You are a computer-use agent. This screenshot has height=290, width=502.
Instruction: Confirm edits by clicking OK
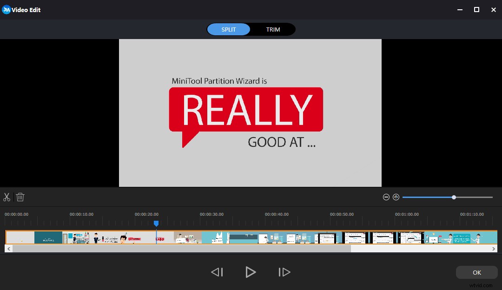tap(476, 272)
